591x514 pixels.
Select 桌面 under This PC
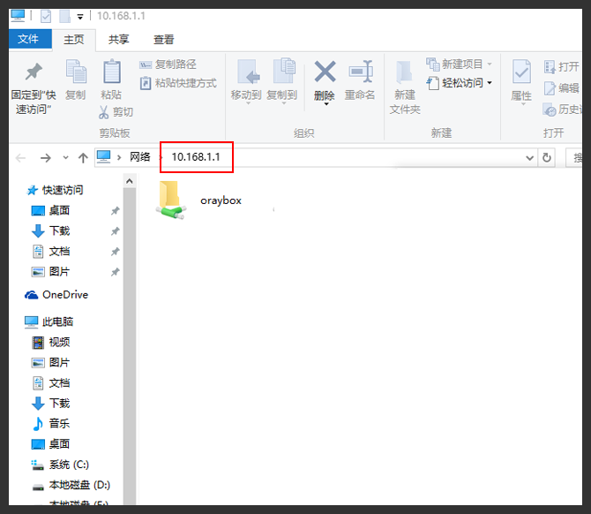tap(50, 444)
